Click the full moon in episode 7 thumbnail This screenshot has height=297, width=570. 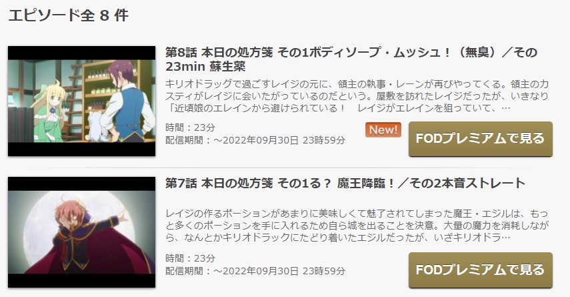pos(83,226)
